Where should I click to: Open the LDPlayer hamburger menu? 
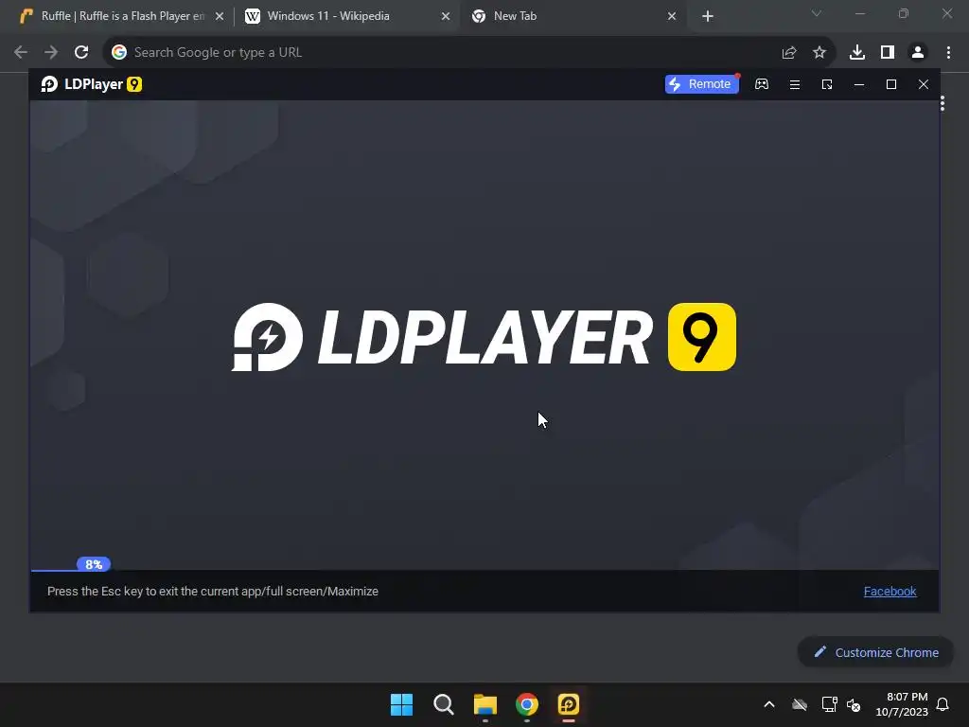[795, 84]
